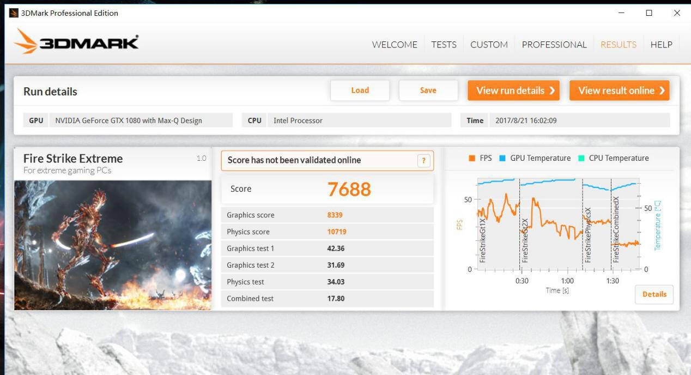Click the Fire Strike Extreme title
Screen dimensions: 691x375
(73, 159)
